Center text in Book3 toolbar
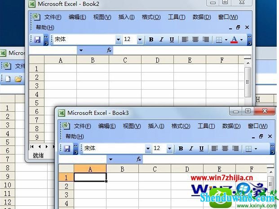This screenshot has width=279, height=209. coord(225,148)
